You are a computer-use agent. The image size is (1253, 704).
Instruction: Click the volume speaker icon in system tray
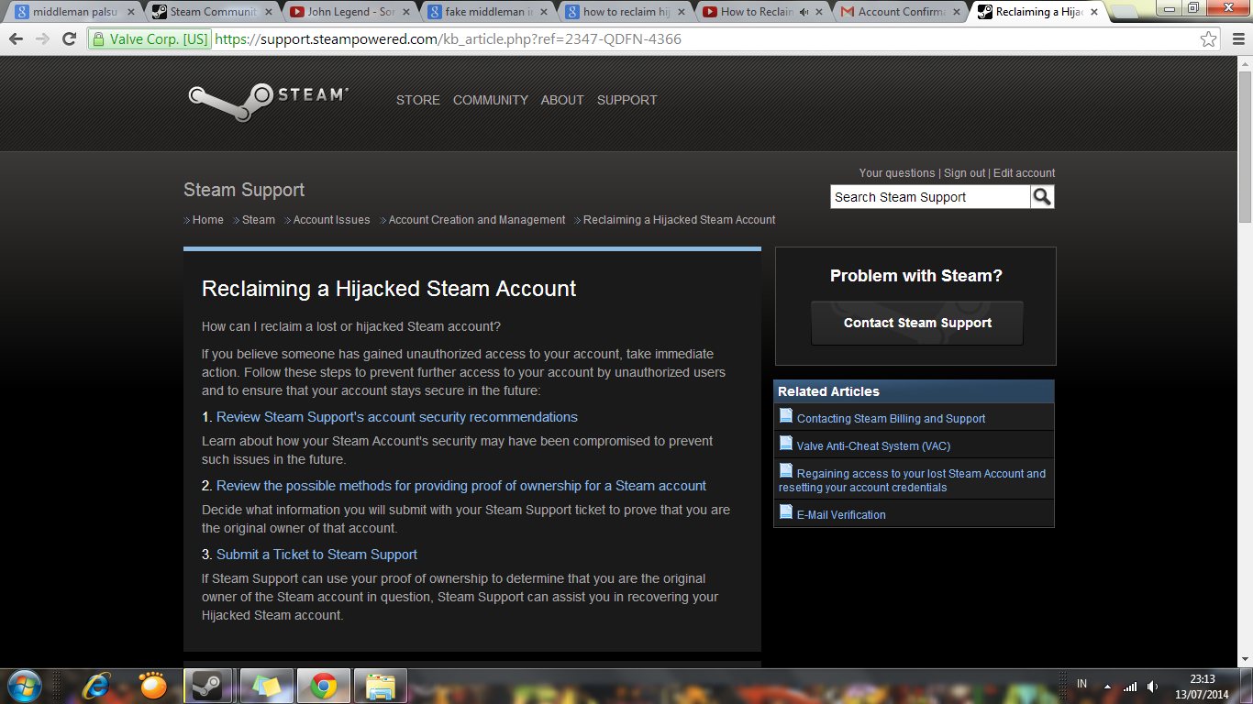pyautogui.click(x=1152, y=686)
